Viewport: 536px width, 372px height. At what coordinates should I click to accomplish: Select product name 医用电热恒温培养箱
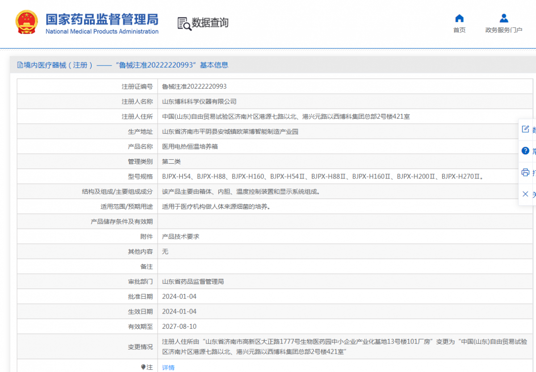pos(190,146)
